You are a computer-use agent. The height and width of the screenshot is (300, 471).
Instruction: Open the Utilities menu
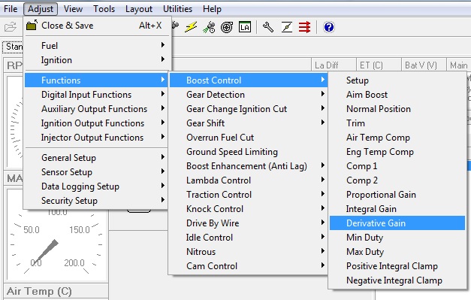(x=177, y=9)
